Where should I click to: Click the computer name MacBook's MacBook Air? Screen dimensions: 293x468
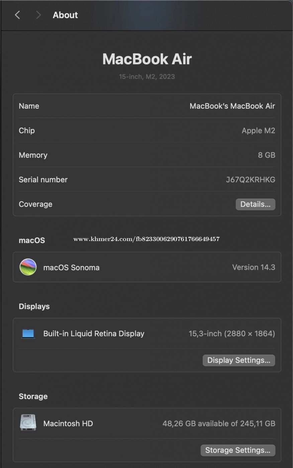point(232,106)
